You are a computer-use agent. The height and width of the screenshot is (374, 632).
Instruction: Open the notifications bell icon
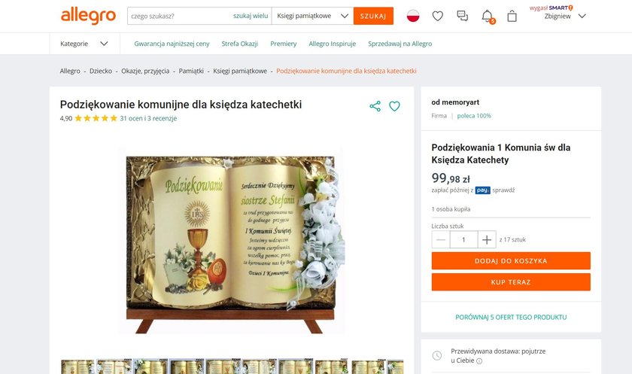click(x=488, y=16)
